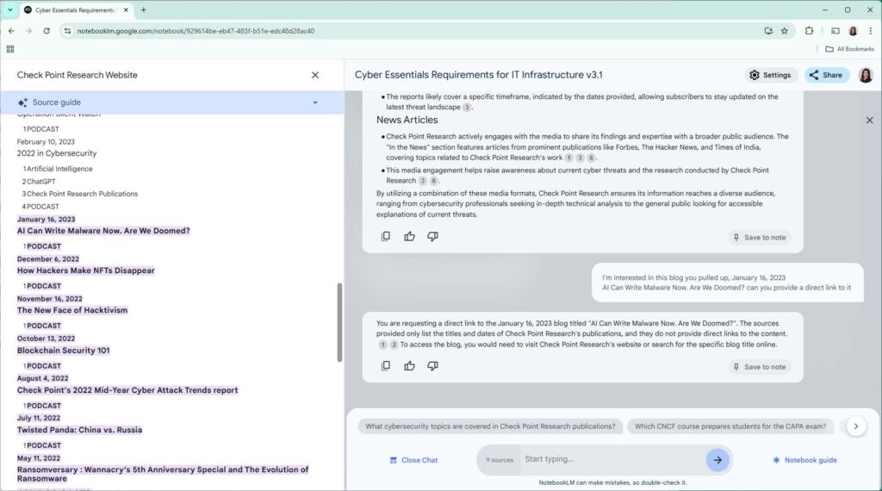
Task: Like the direct link response
Action: point(409,365)
